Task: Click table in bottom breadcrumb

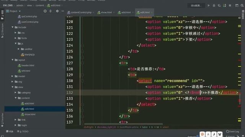Action: coord(145,127)
